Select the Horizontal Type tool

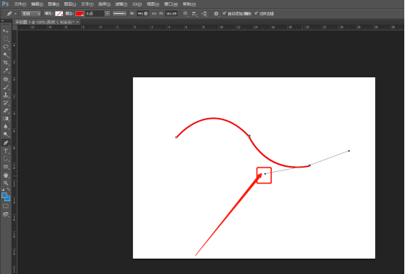[x=6, y=151]
